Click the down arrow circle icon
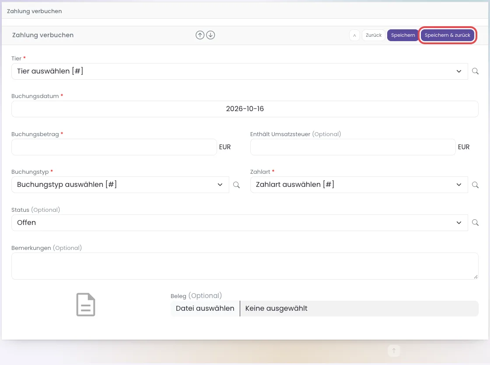This screenshot has height=365, width=490. click(x=210, y=35)
